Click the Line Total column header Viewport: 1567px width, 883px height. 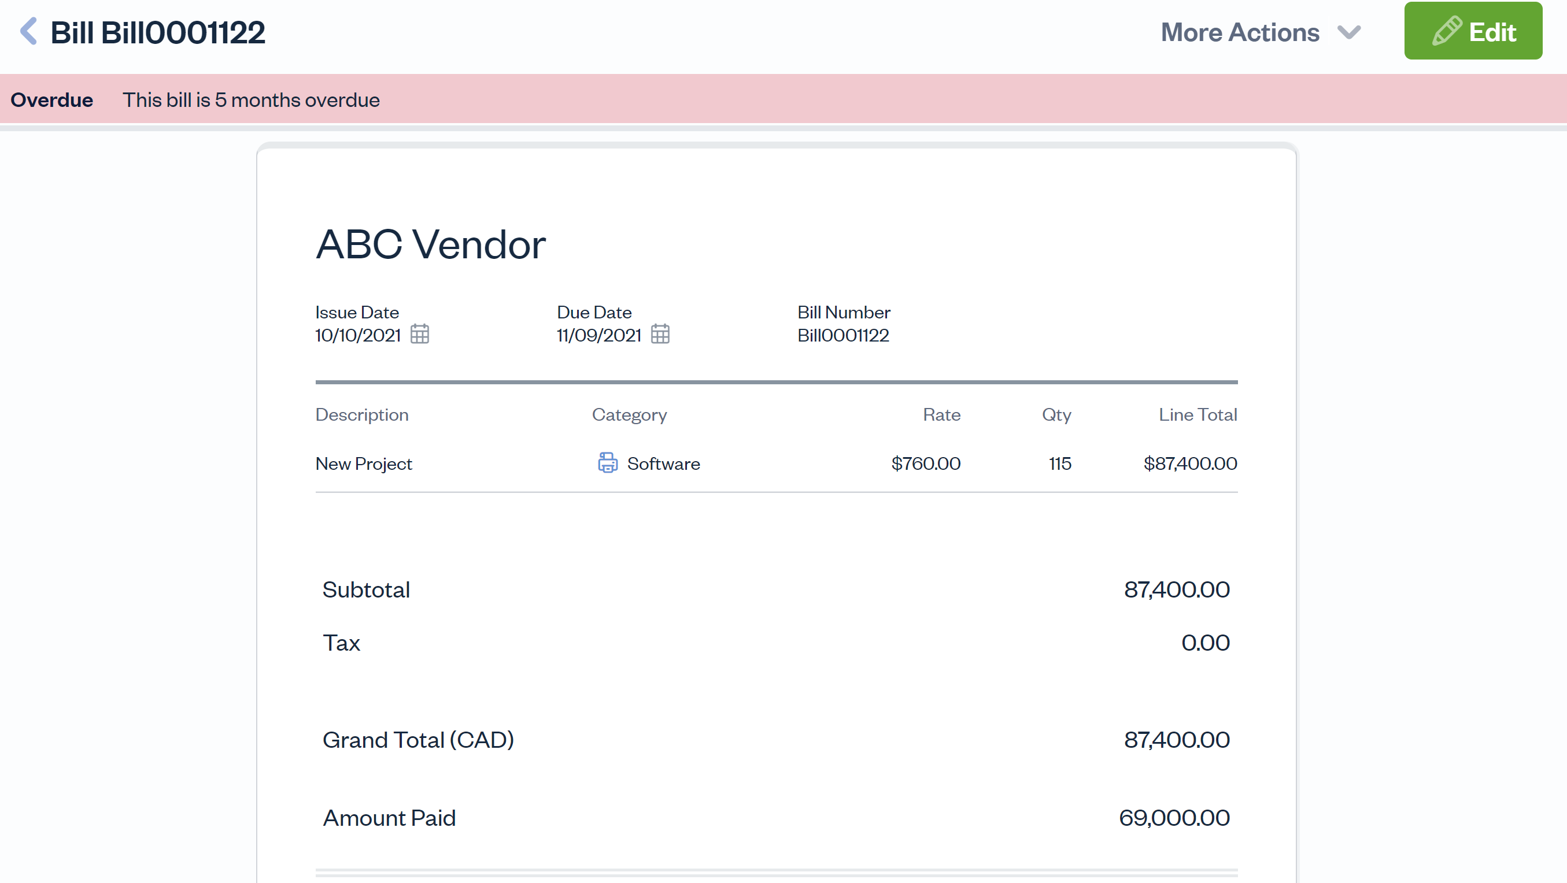click(1198, 415)
